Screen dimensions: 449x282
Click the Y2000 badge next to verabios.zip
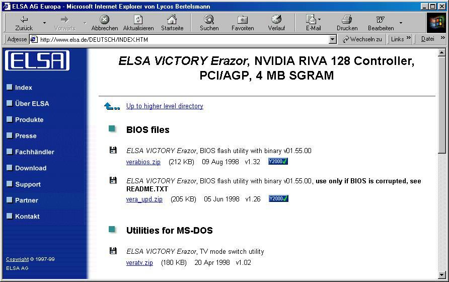coord(278,161)
